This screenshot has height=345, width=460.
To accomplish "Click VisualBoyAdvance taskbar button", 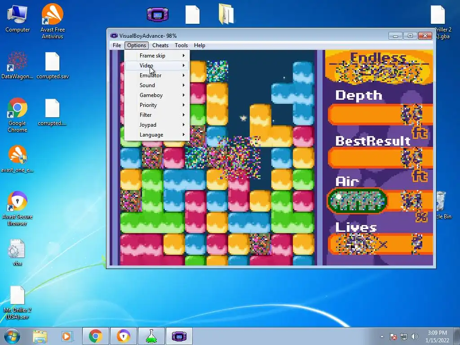I will 179,336.
